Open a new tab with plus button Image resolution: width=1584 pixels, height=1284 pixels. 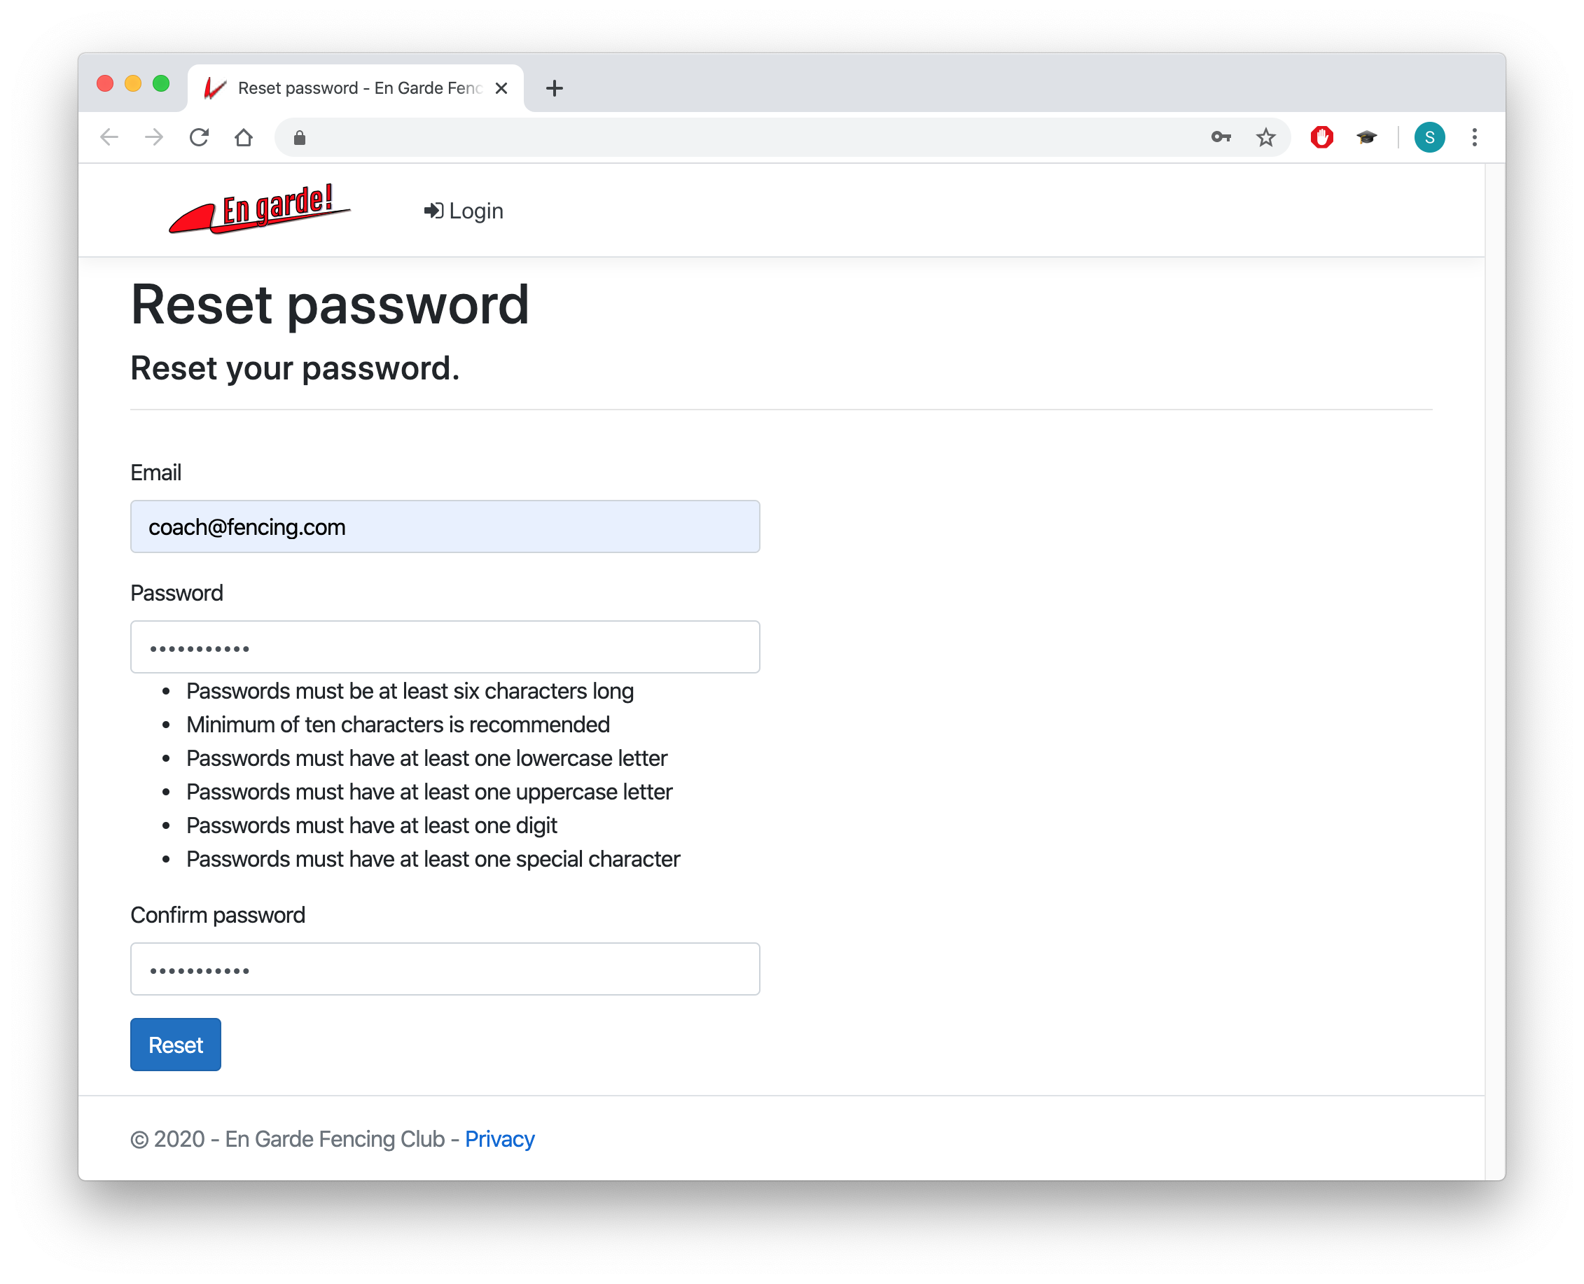(554, 89)
